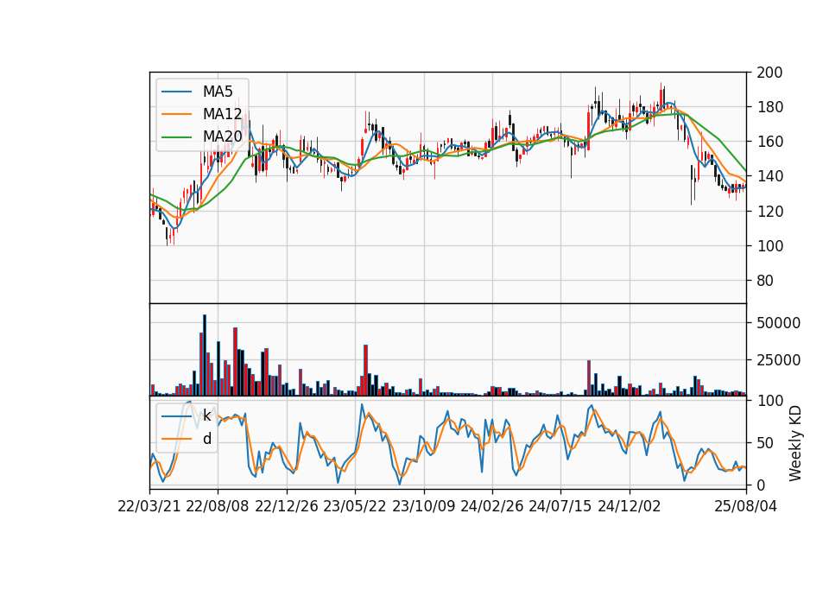Click the orange MA12 legend line sample
Image resolution: width=829 pixels, height=596 pixels.
pos(176,114)
